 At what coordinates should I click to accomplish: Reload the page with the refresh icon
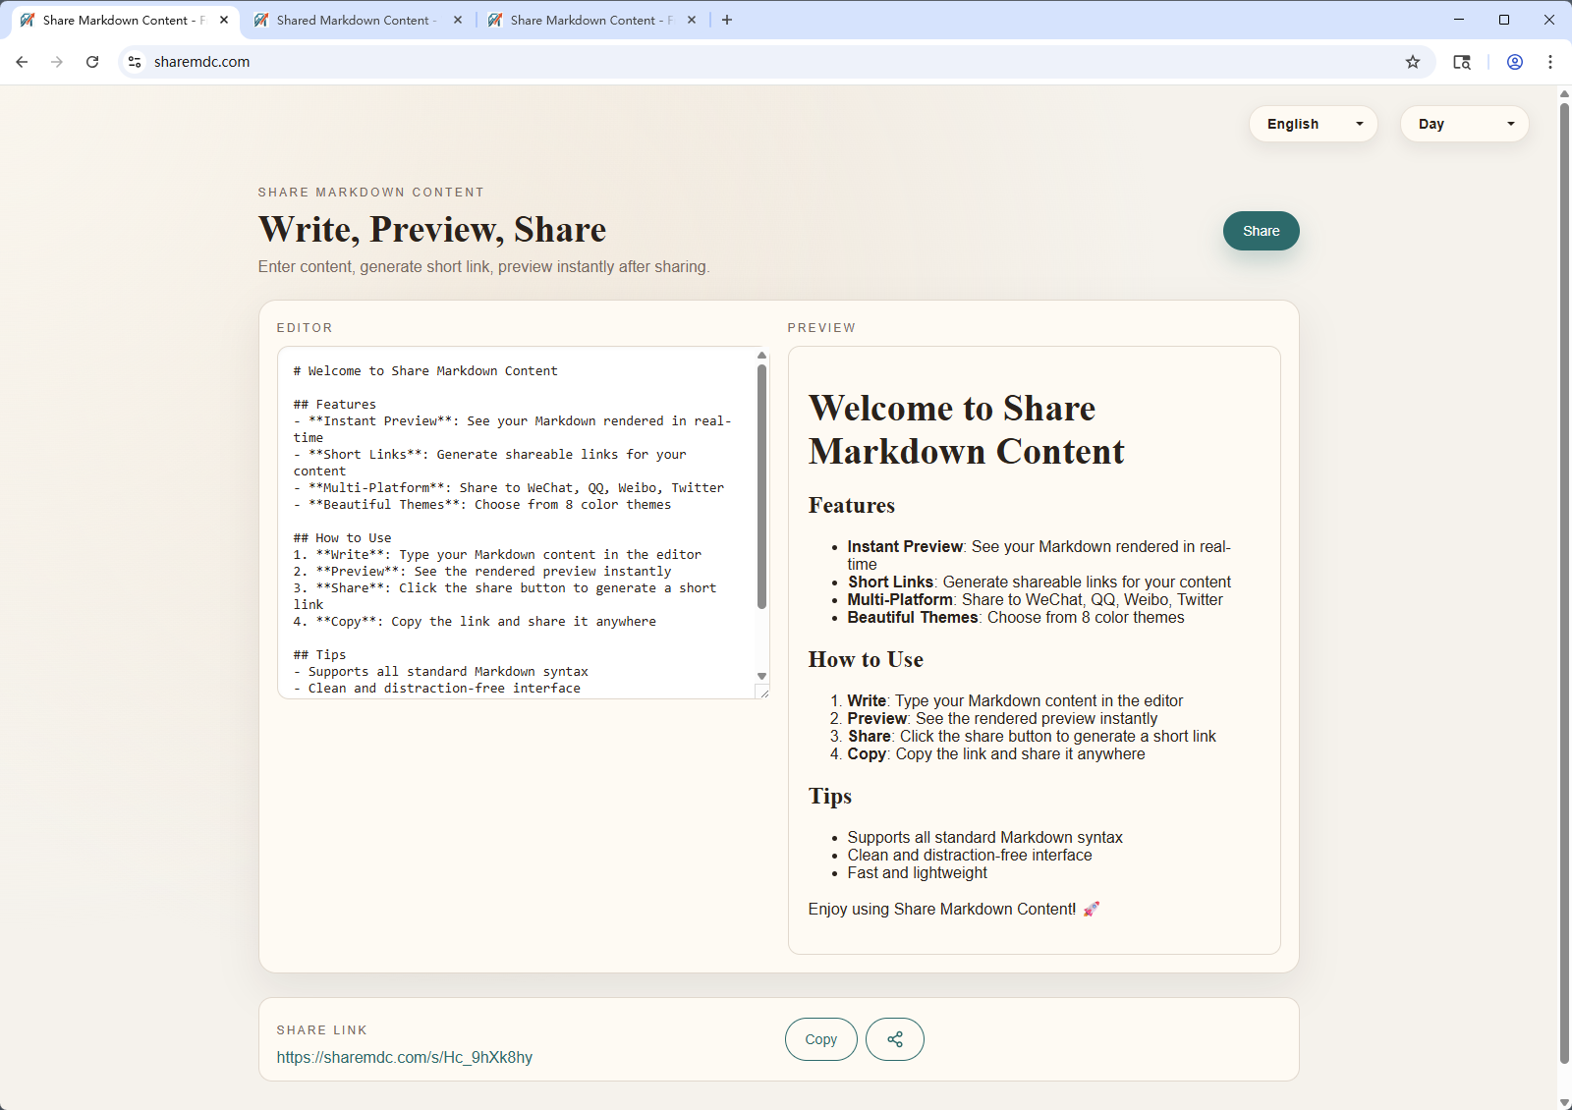[92, 61]
